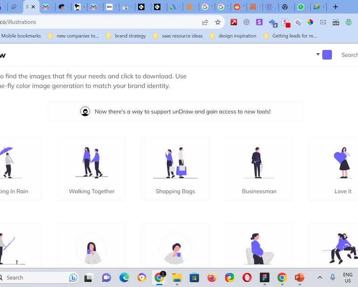Open the green circle number 1 tab
Screen dimensions: 358x287
(x=301, y=7)
